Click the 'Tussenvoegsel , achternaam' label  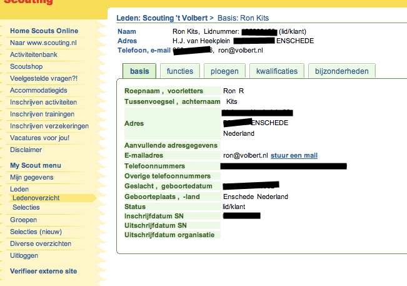[172, 101]
